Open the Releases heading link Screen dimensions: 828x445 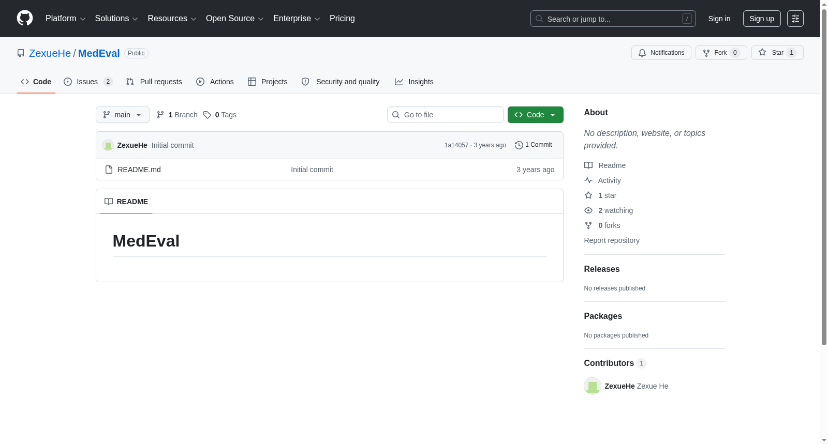602,269
